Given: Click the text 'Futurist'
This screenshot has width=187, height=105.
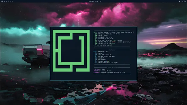Looking at the screenshot, I should point(101,61).
